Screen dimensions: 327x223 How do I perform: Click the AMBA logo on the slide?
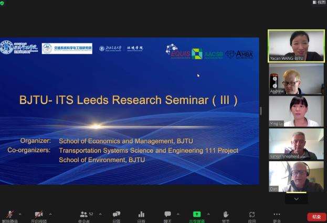239,54
